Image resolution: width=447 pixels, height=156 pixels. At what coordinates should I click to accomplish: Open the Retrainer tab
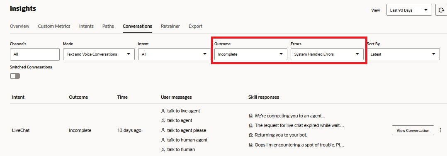click(x=170, y=26)
